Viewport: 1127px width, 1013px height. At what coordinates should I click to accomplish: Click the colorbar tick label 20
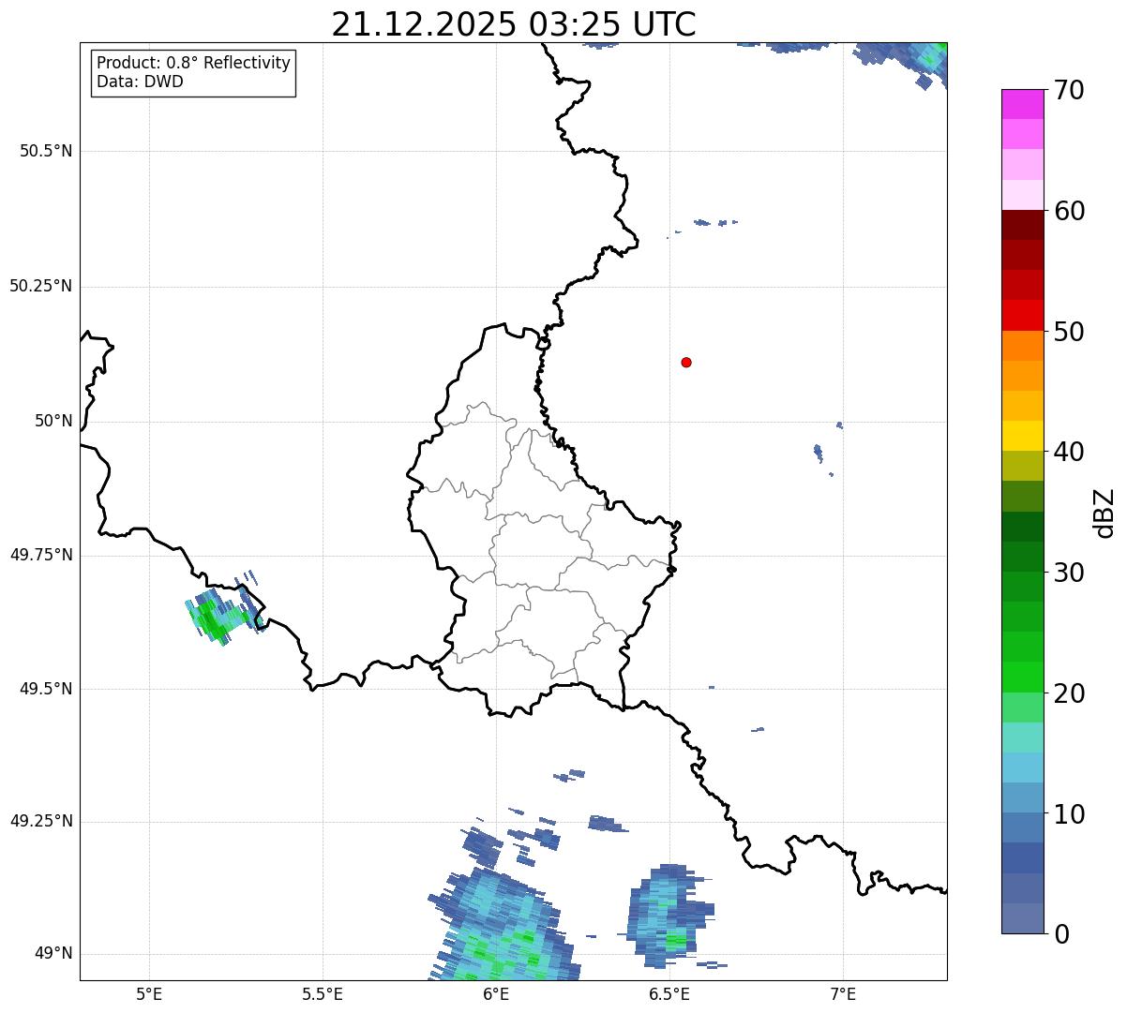[1068, 693]
